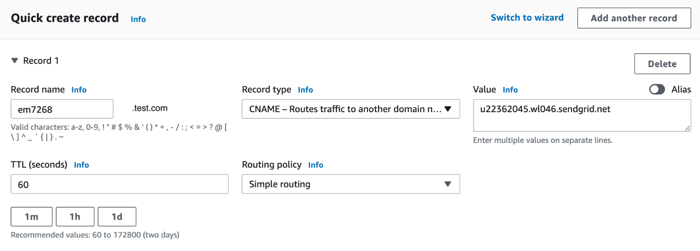Click the Value text area with sendgrid.net
Viewport: 700px width, 251px height.
point(581,115)
